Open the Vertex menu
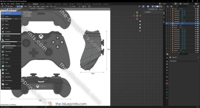The image size is (200, 108). 43,6
